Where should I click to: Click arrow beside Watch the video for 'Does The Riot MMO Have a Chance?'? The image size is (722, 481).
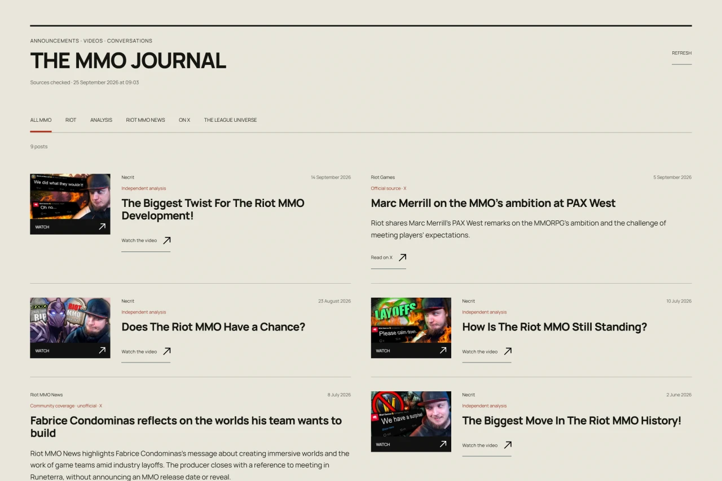click(167, 351)
